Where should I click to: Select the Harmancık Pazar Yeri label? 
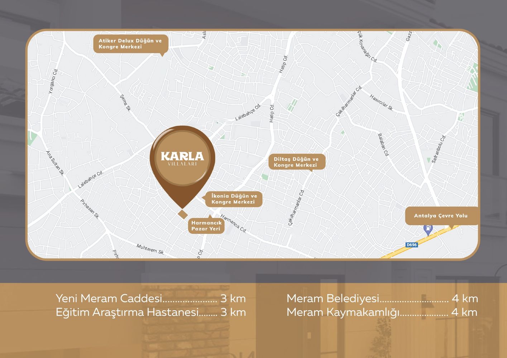click(x=206, y=226)
